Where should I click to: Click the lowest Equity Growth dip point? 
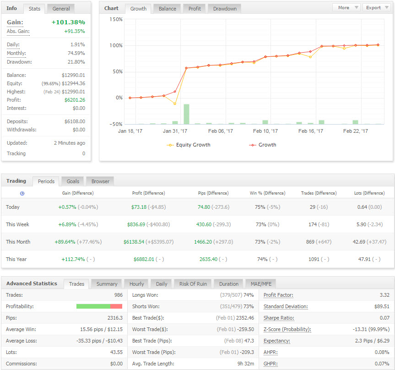[x=175, y=103]
